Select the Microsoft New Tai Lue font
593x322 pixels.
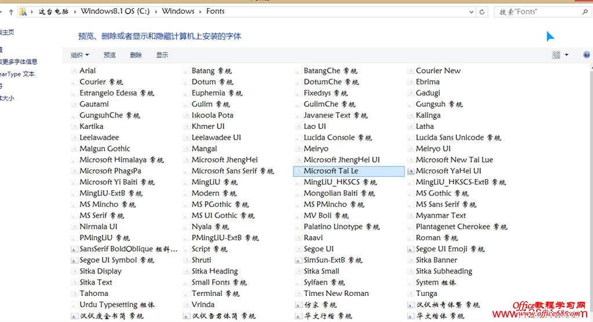click(455, 160)
